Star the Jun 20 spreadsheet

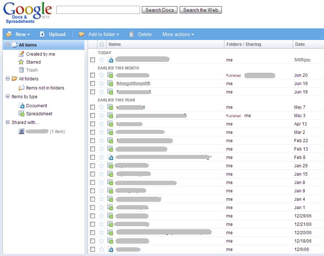pyautogui.click(x=101, y=75)
